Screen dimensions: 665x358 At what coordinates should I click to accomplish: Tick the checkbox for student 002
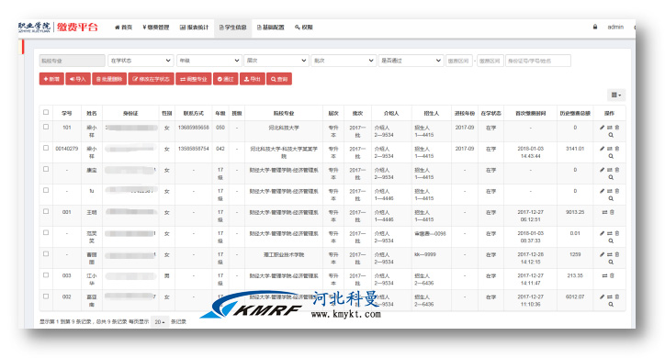[46, 296]
